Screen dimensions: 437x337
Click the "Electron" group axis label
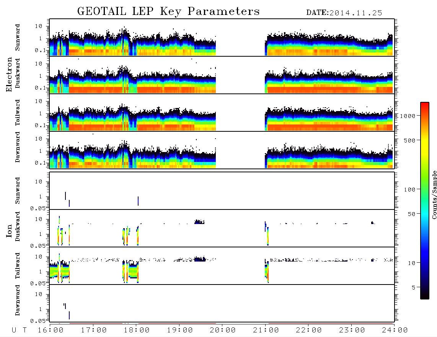[x=9, y=75]
